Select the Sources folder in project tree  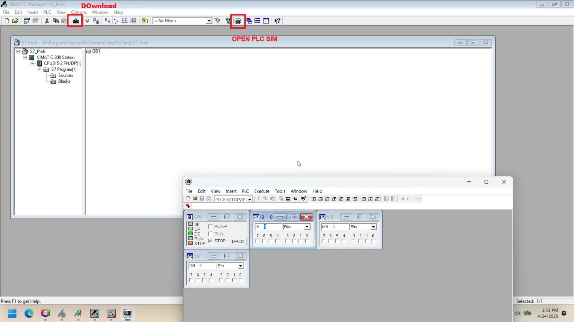(x=66, y=76)
